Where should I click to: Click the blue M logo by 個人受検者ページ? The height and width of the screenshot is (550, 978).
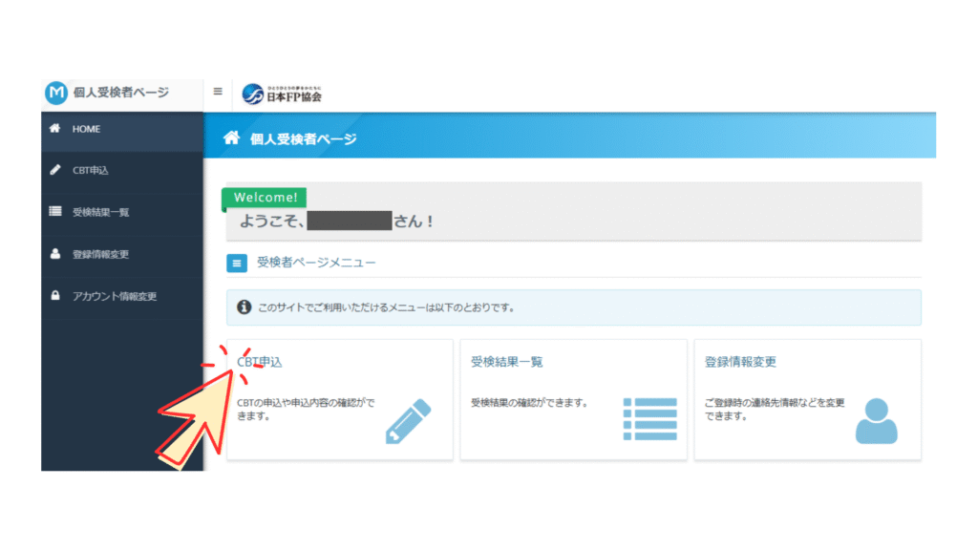click(x=56, y=93)
